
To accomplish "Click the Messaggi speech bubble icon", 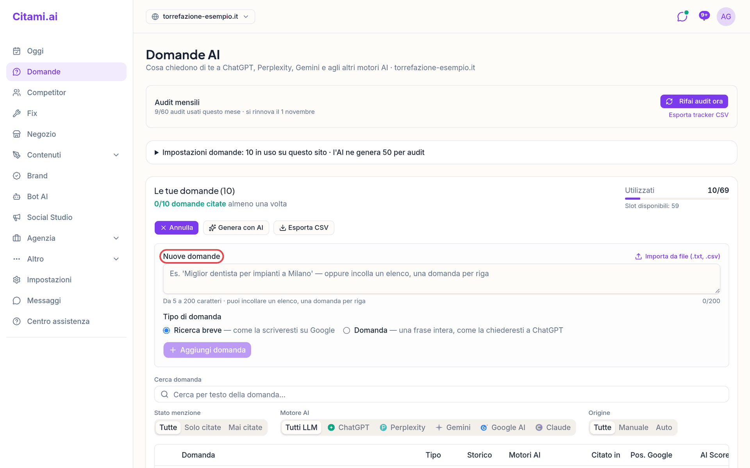I will point(16,301).
